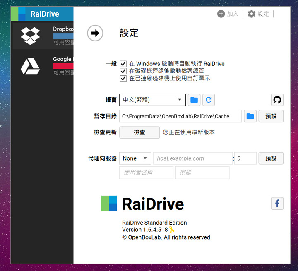Viewport: 298px width, 271px height.
Task: Toggle auto-run RaiDrive at Windows startup
Action: coord(123,64)
